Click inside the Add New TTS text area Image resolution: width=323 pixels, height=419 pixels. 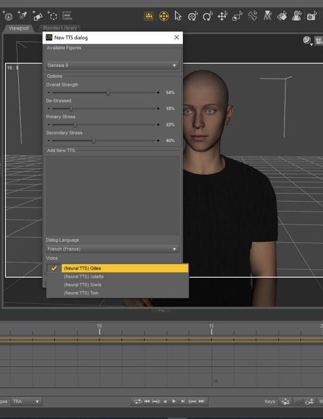(112, 195)
